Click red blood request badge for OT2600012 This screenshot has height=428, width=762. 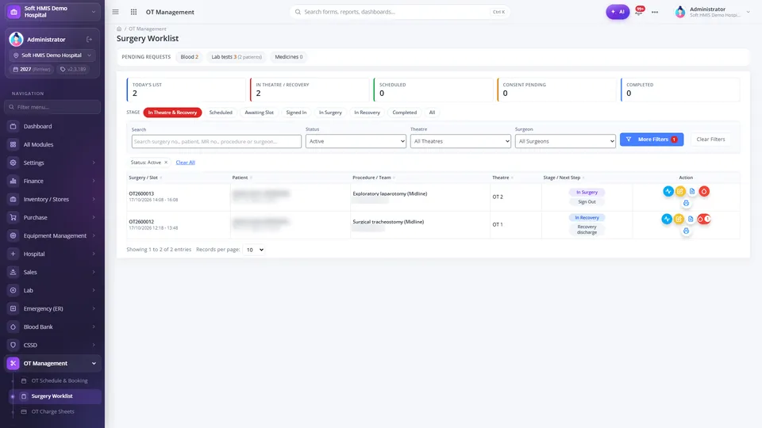[x=704, y=219]
